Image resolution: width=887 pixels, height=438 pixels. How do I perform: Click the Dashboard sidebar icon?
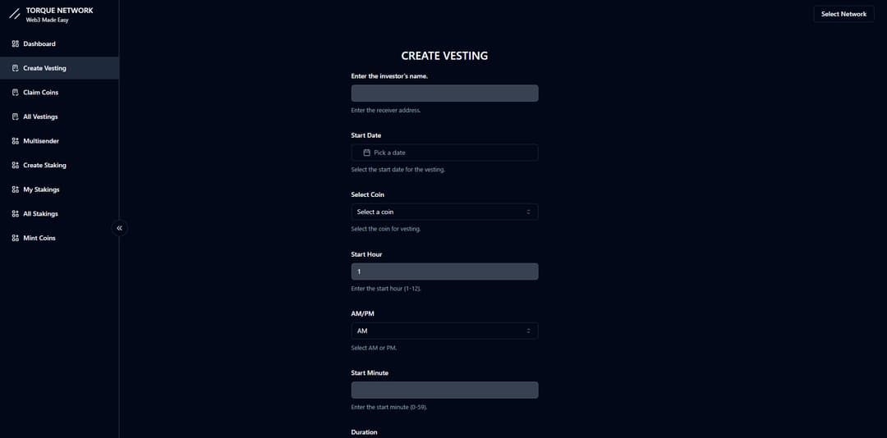[16, 43]
